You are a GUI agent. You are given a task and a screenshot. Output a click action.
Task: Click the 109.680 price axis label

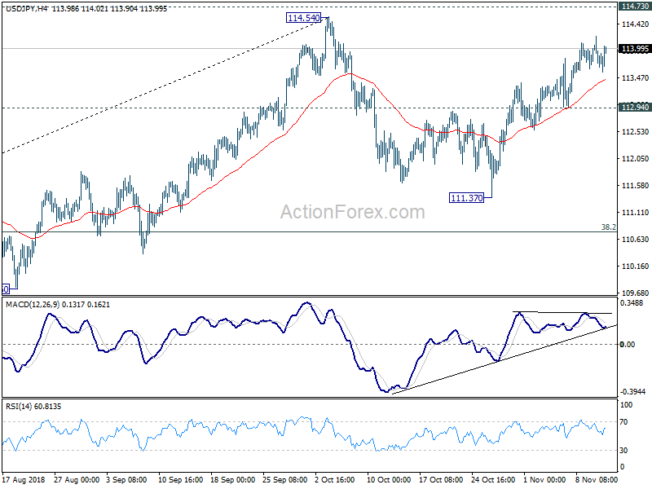tap(635, 293)
